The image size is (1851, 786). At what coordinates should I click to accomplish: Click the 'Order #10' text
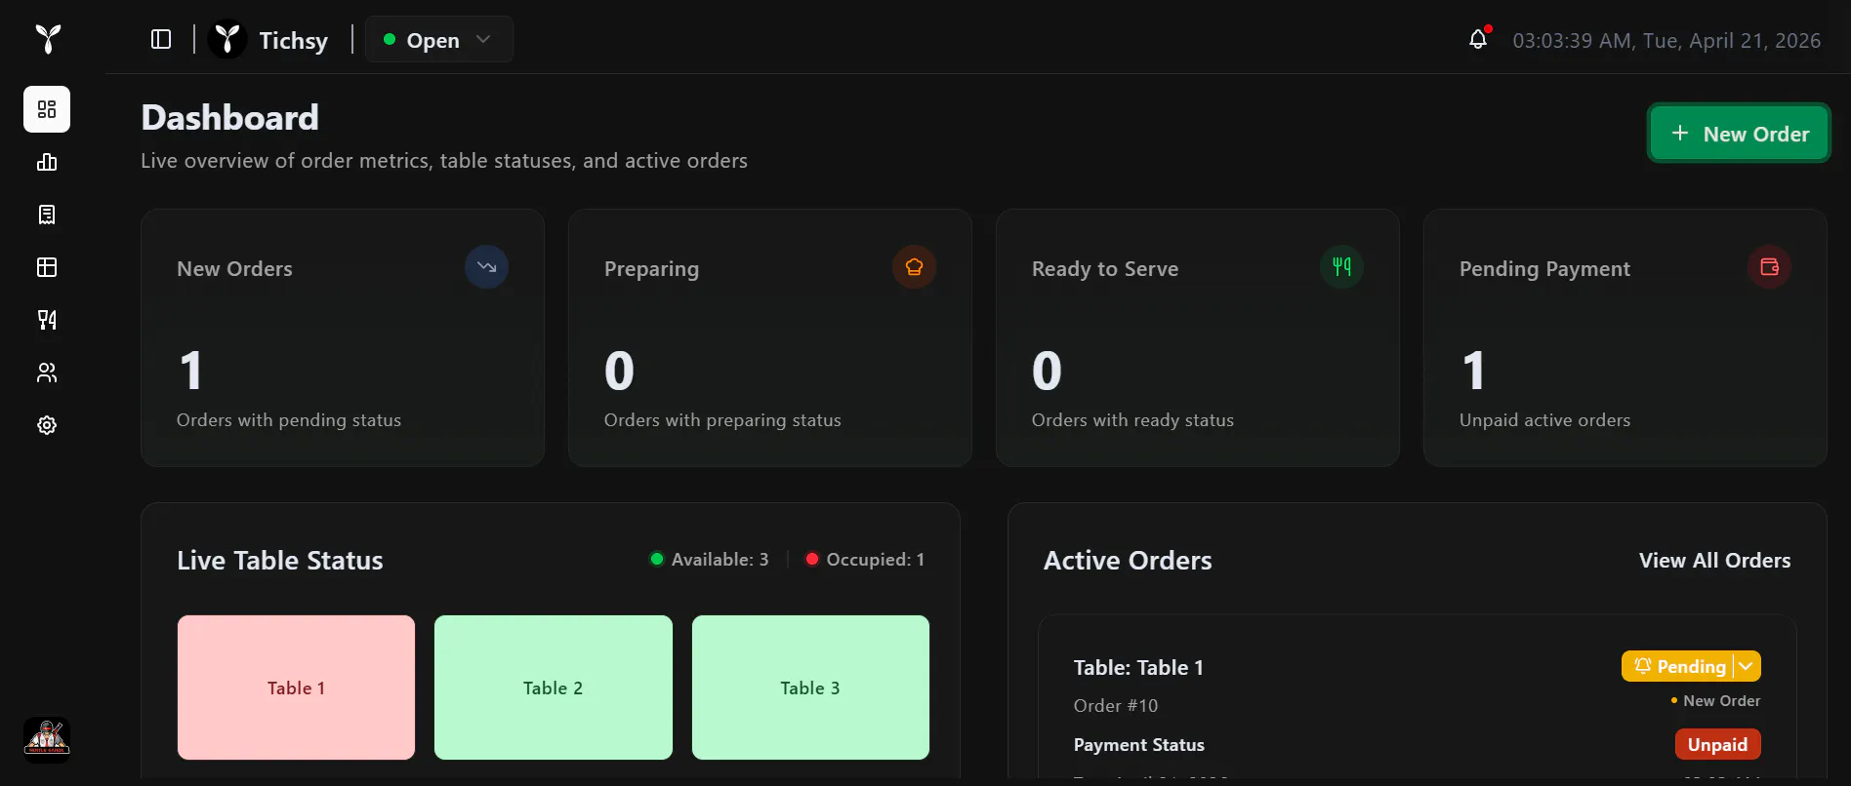[1116, 705]
